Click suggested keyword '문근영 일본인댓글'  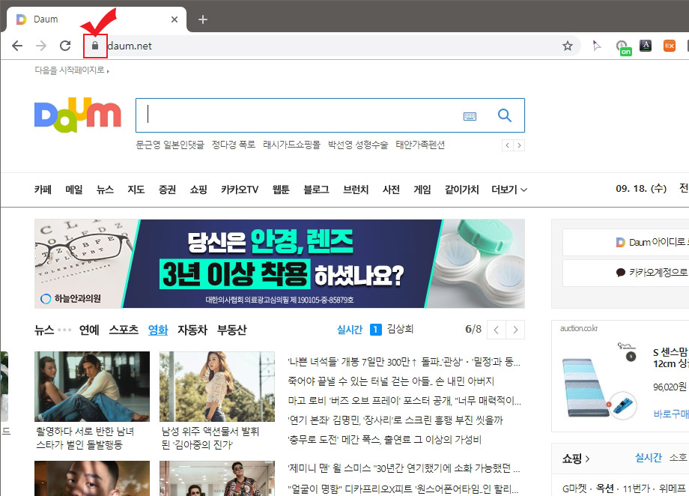170,145
